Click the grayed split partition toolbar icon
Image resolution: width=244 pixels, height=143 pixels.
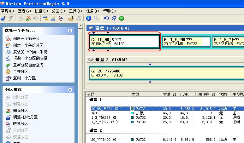(79, 18)
